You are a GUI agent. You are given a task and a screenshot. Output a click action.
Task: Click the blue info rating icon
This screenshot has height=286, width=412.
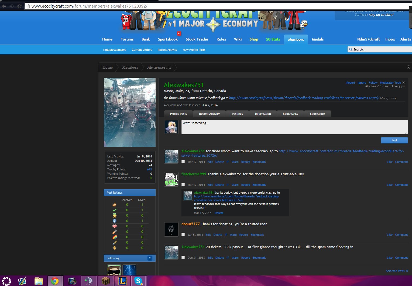pyautogui.click(x=115, y=221)
